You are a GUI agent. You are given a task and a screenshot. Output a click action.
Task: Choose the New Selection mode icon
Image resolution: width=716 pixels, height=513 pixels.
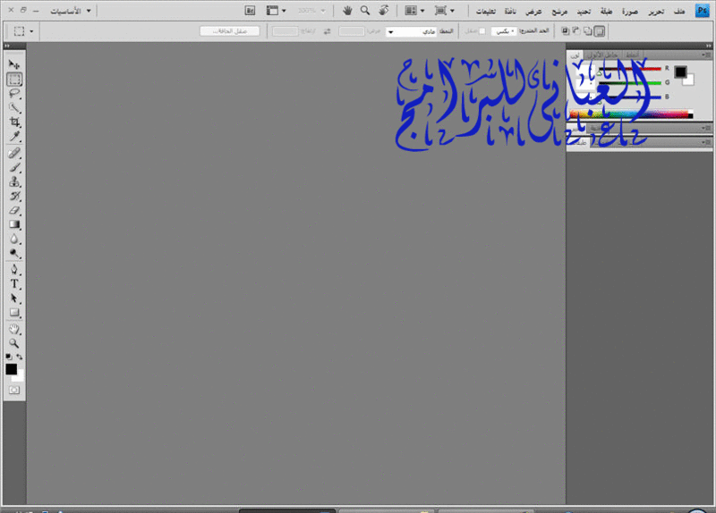click(x=599, y=31)
